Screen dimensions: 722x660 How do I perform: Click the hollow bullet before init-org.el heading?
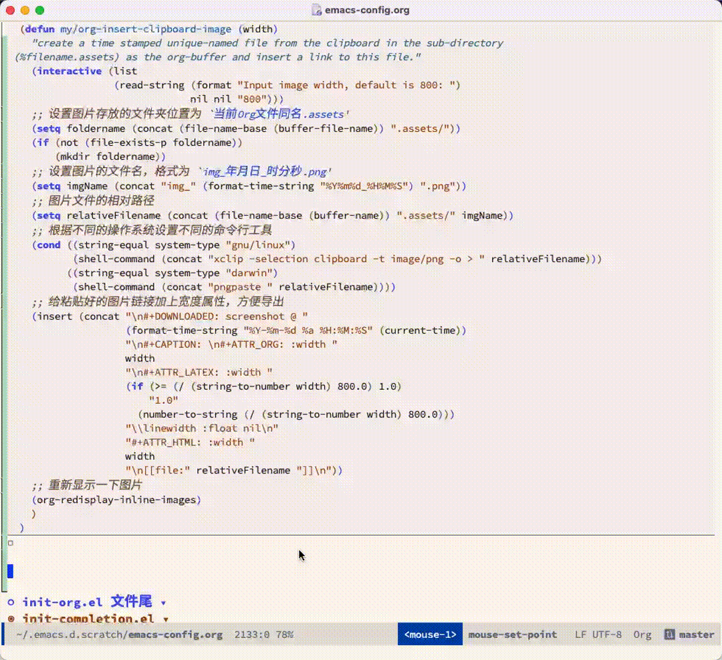(x=11, y=602)
